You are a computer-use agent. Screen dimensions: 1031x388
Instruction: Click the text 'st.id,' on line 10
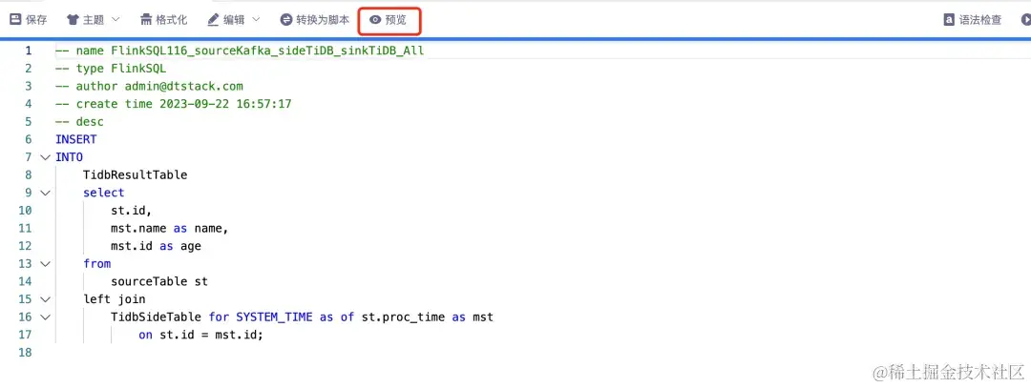coord(132,210)
